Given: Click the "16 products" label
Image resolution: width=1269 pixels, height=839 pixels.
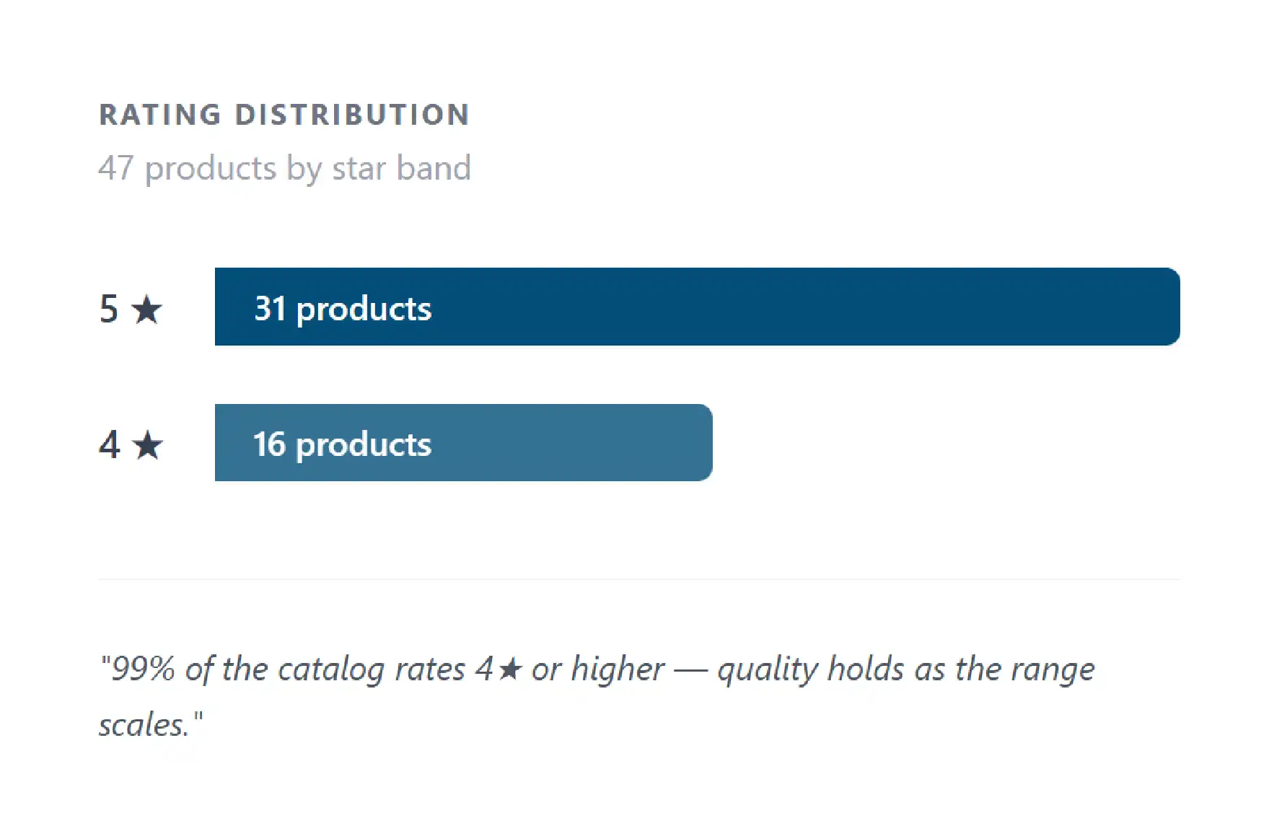Looking at the screenshot, I should (342, 444).
